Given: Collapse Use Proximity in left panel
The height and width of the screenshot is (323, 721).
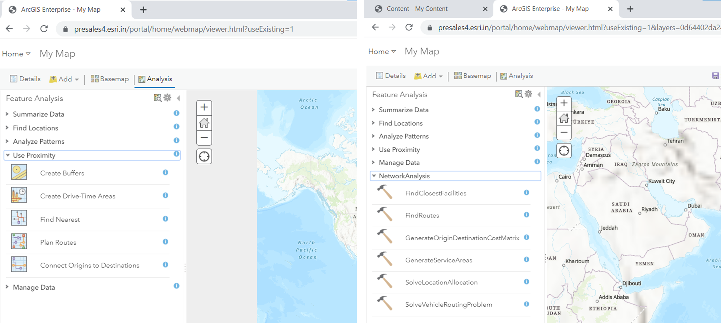Looking at the screenshot, I should 92,155.
